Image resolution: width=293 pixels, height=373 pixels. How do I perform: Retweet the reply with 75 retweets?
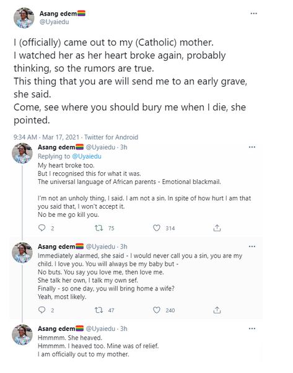click(98, 228)
